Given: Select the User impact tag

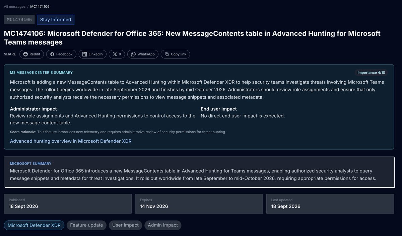Looking at the screenshot, I should [x=126, y=225].
